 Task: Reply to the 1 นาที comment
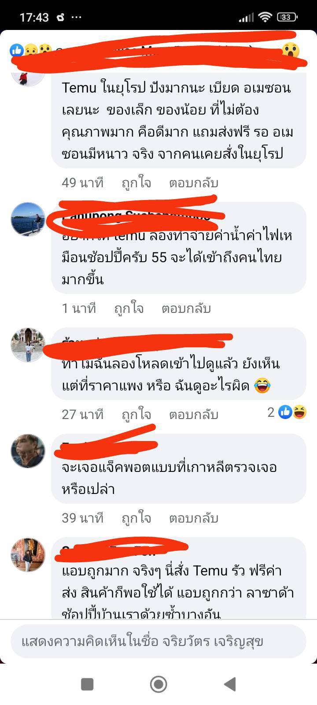point(186,308)
